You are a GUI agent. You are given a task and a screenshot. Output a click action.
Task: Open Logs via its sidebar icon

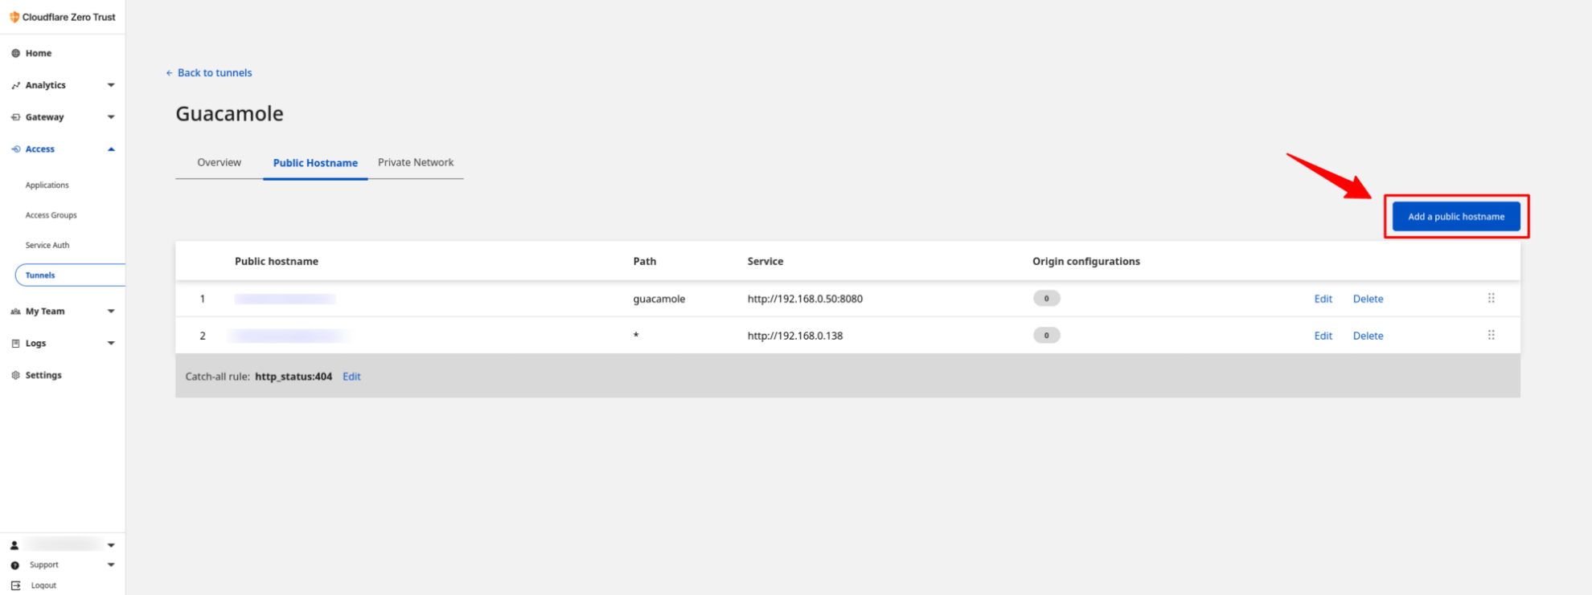pyautogui.click(x=14, y=343)
